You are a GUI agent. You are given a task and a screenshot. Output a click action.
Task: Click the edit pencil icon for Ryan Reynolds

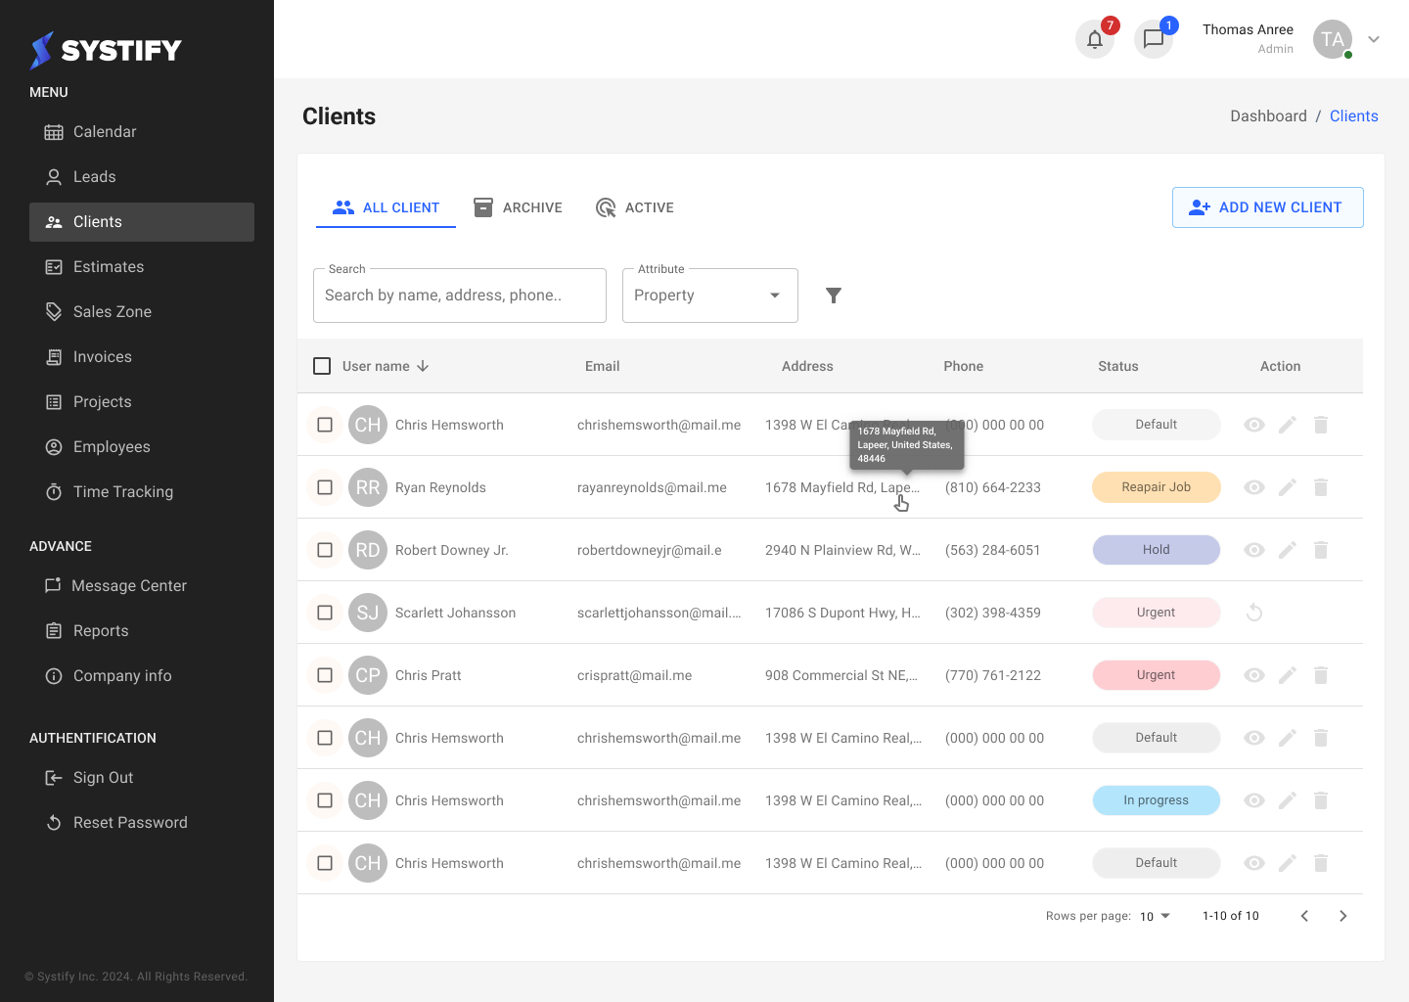point(1287,486)
